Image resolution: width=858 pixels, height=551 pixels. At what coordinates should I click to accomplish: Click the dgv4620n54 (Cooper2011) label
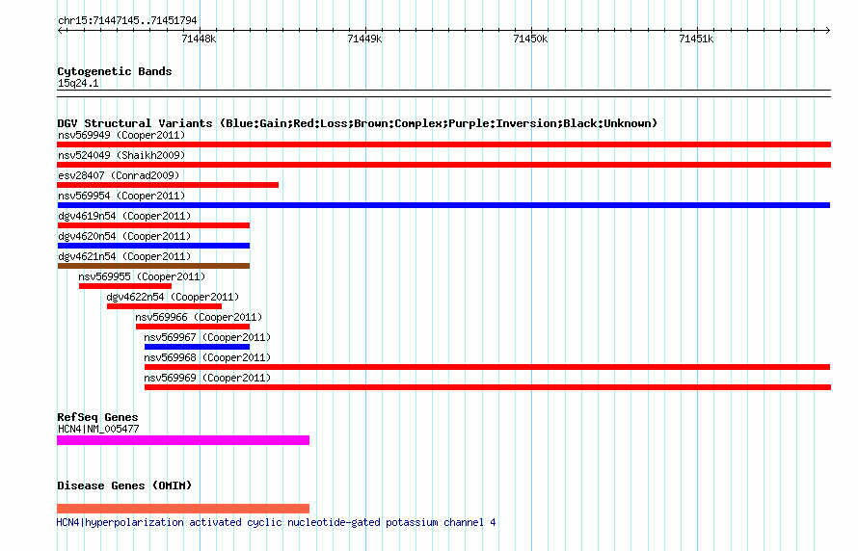[x=124, y=236]
